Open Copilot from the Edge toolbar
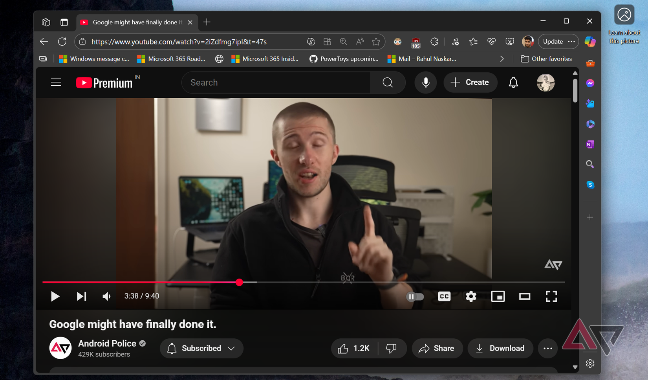The height and width of the screenshot is (380, 648). tap(590, 42)
